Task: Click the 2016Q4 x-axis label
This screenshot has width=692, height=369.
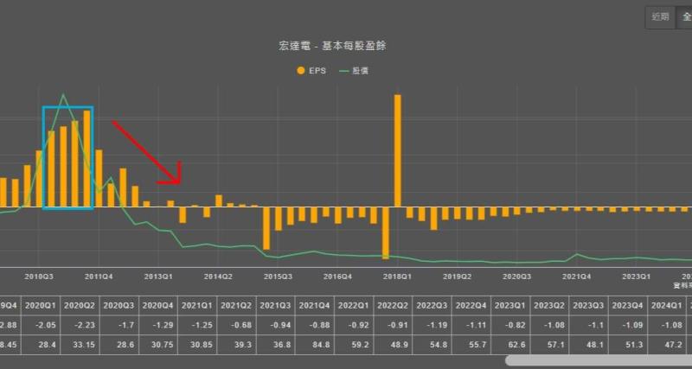Action: coord(337,277)
